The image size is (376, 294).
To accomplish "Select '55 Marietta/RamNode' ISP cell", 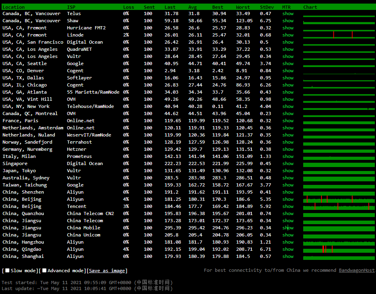I will [93, 92].
